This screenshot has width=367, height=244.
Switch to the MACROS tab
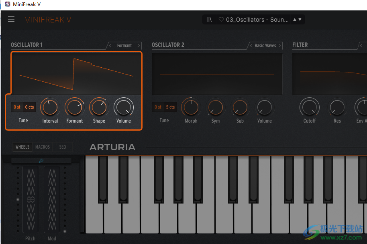point(42,147)
